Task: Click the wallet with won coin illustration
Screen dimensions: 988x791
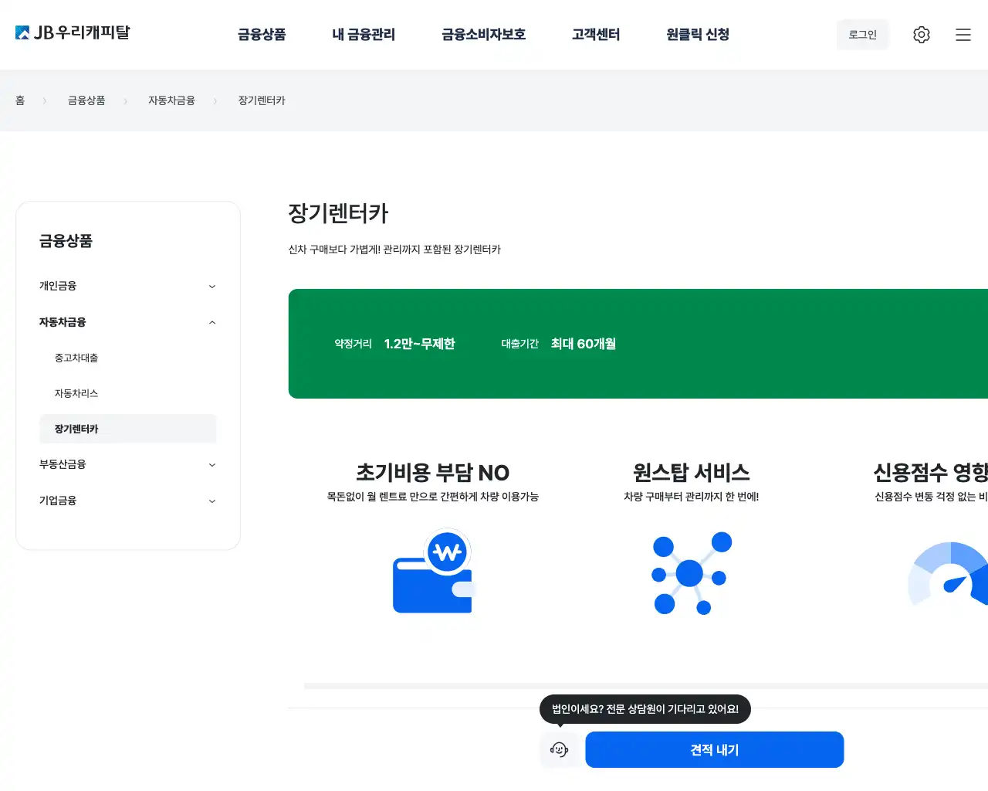Action: pyautogui.click(x=432, y=571)
